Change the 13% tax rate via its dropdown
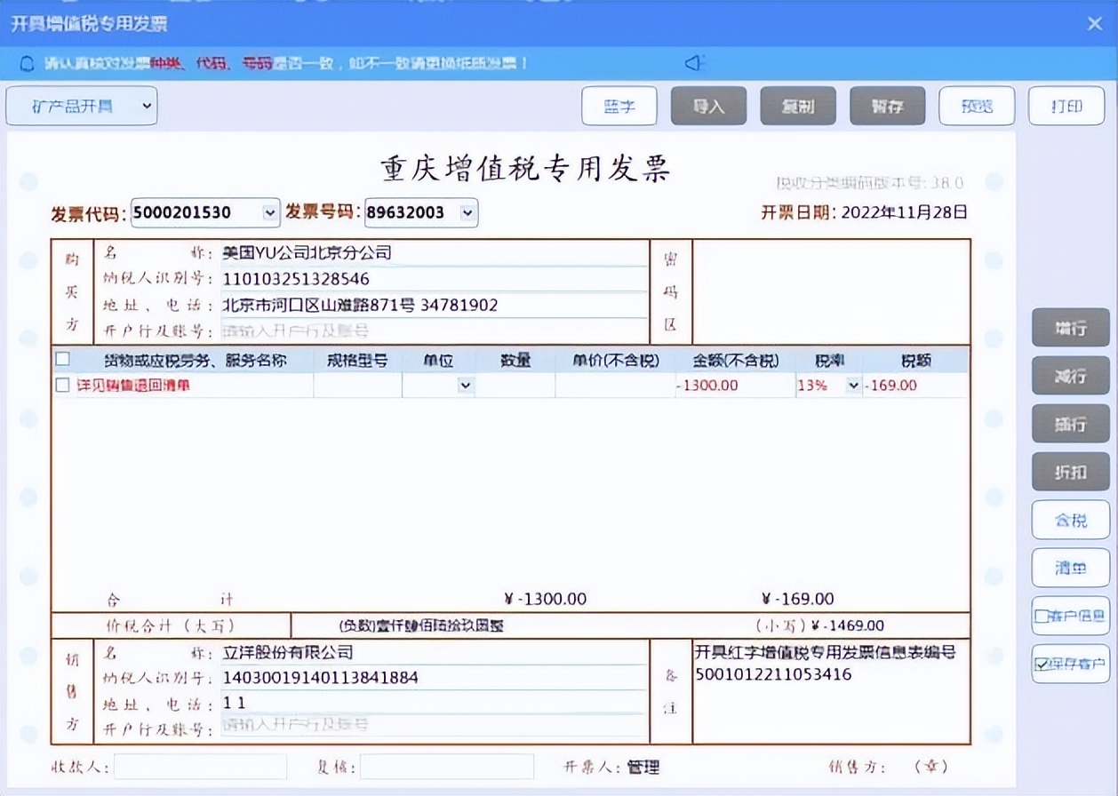This screenshot has width=1118, height=796. pyautogui.click(x=851, y=386)
